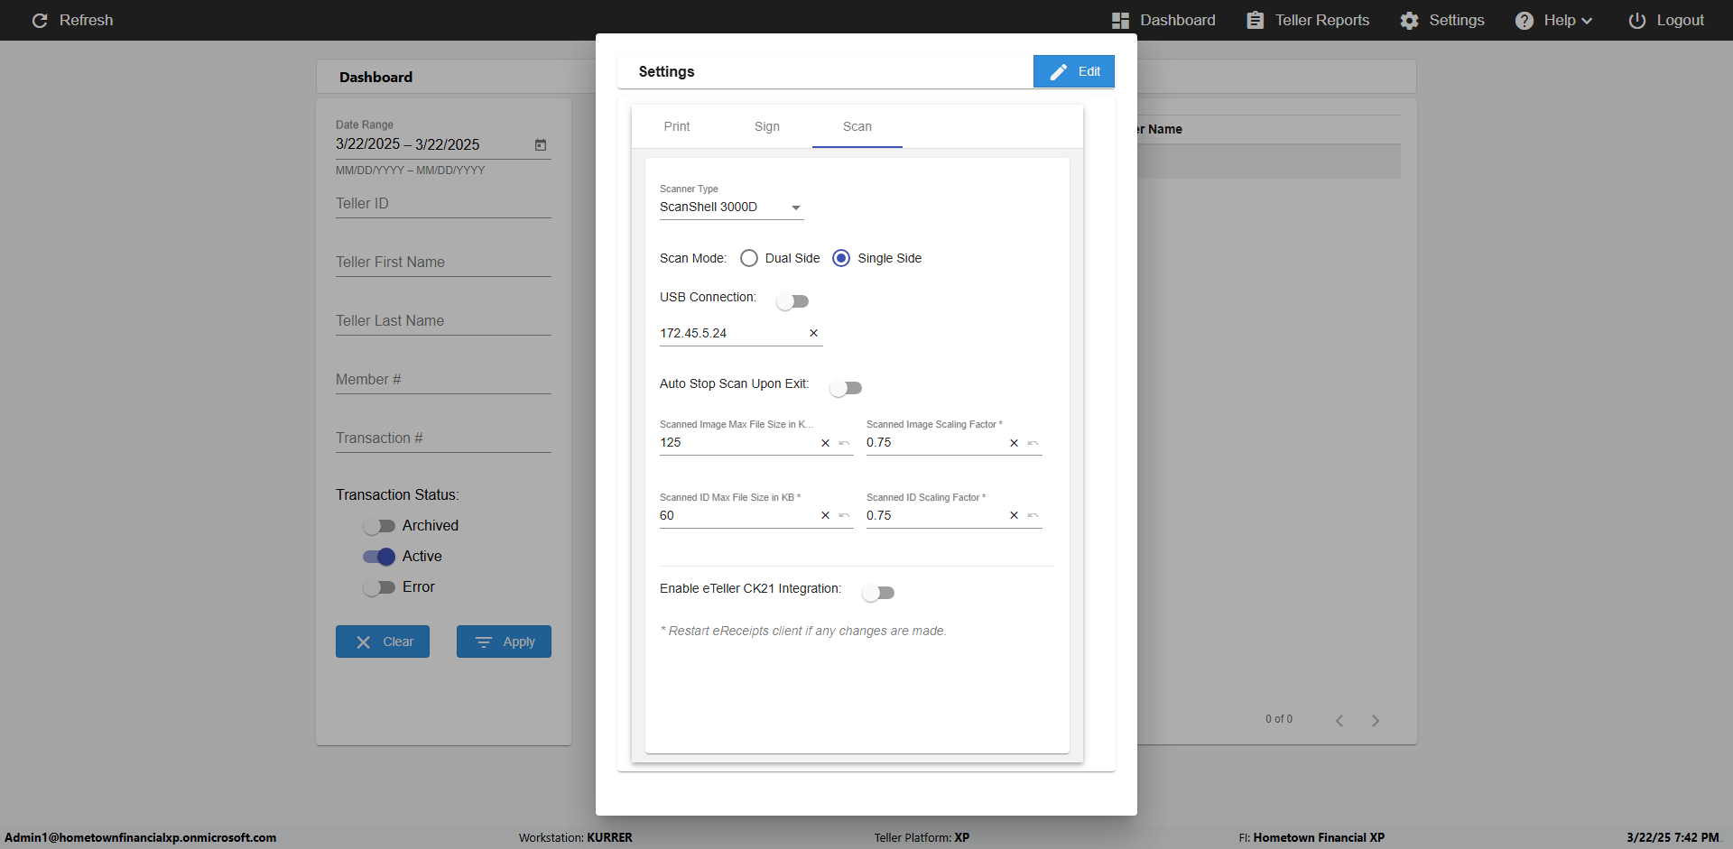The width and height of the screenshot is (1733, 849).
Task: Toggle the Archived status switch
Action: (x=379, y=526)
